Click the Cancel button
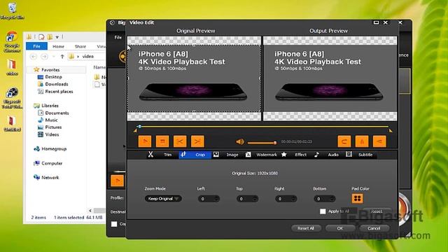Image resolution: width=448 pixels, height=252 pixels. [374, 228]
